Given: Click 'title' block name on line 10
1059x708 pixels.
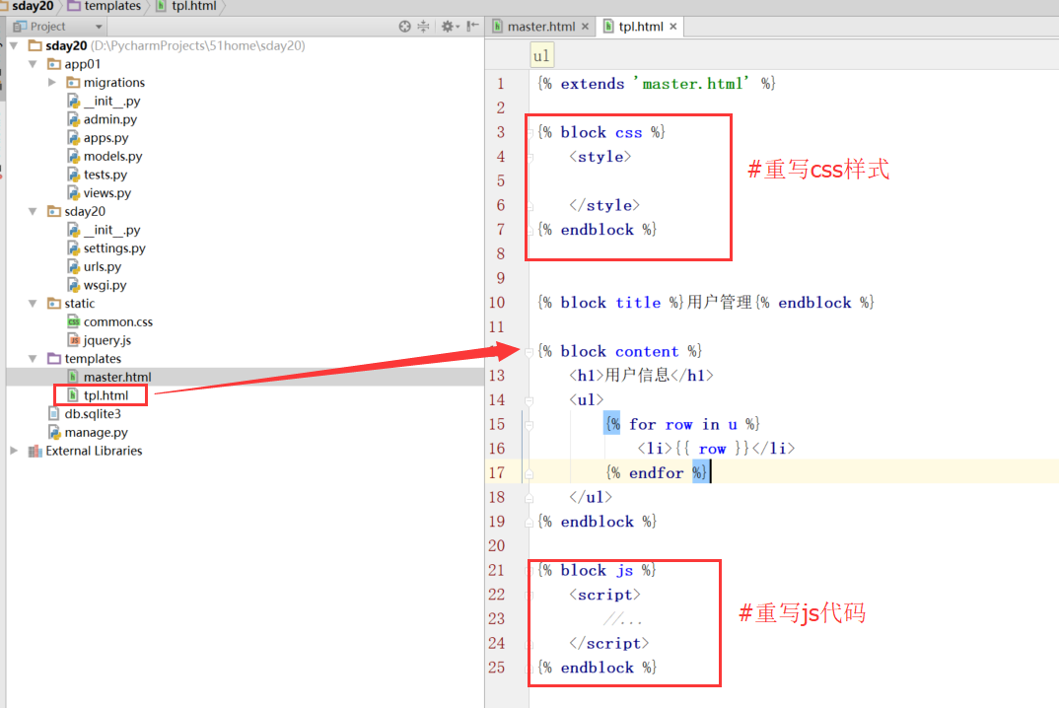Looking at the screenshot, I should [638, 302].
